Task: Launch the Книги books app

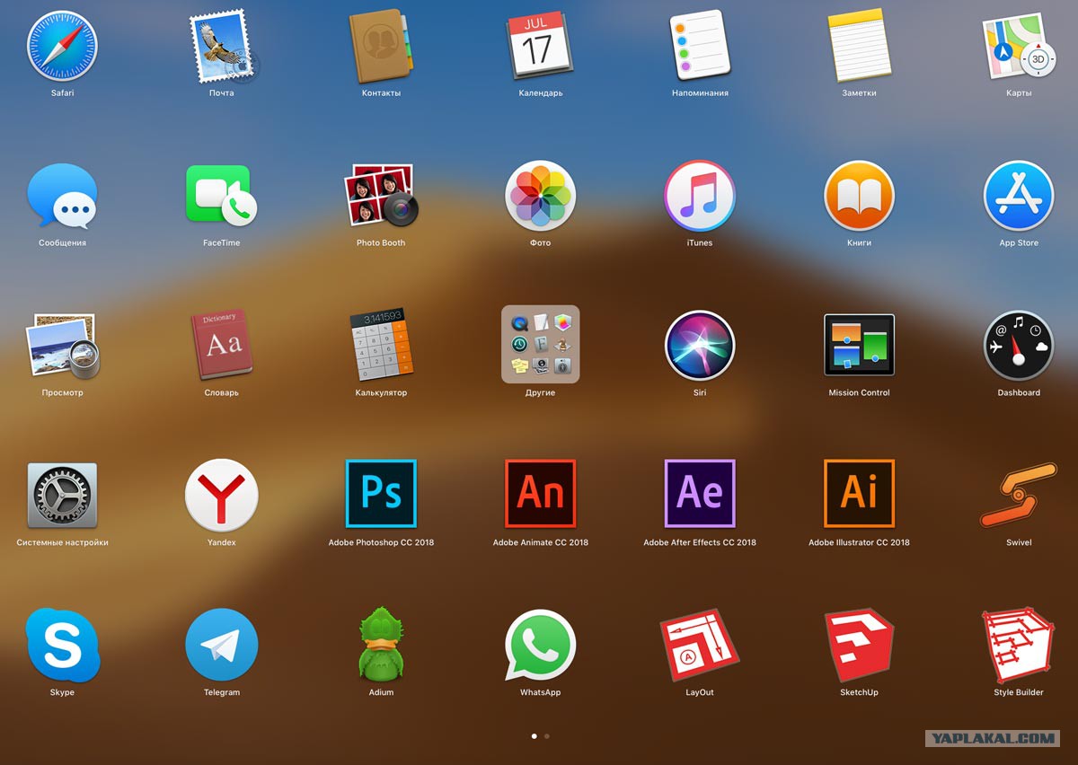Action: point(859,196)
